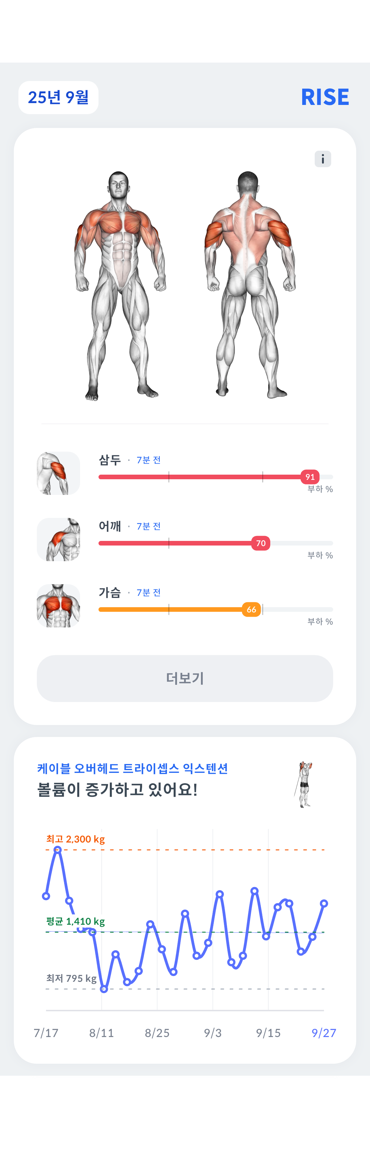Open the 삼두 triceps muscle icon
The width and height of the screenshot is (370, 1157).
[x=58, y=473]
